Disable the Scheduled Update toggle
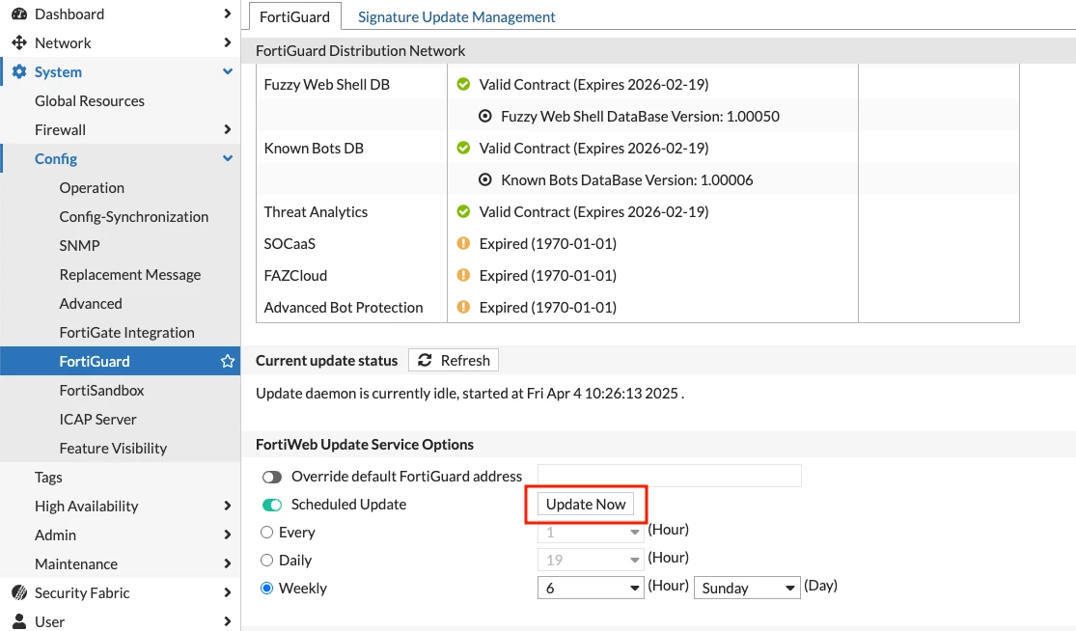 (x=272, y=505)
